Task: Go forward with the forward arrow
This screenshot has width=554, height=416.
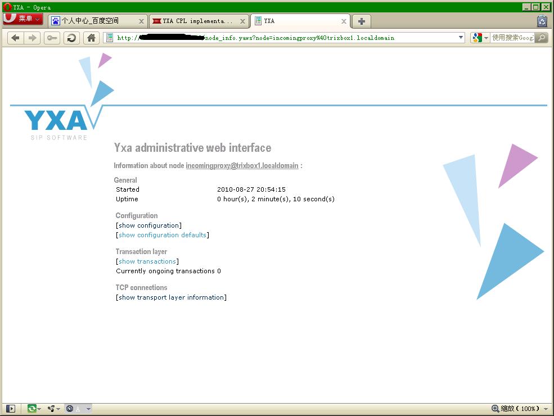Action: 32,38
